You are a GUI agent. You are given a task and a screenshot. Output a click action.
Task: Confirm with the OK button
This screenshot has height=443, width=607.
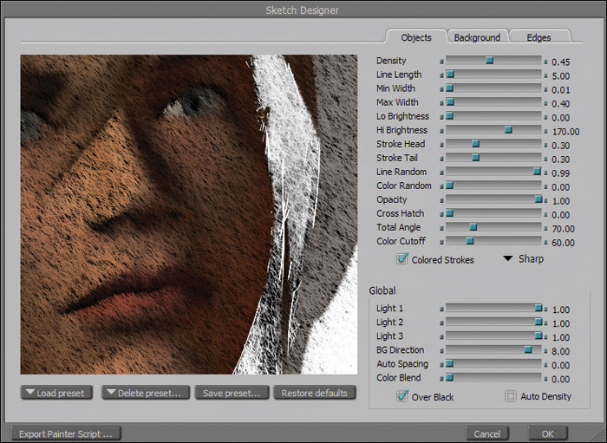click(547, 433)
